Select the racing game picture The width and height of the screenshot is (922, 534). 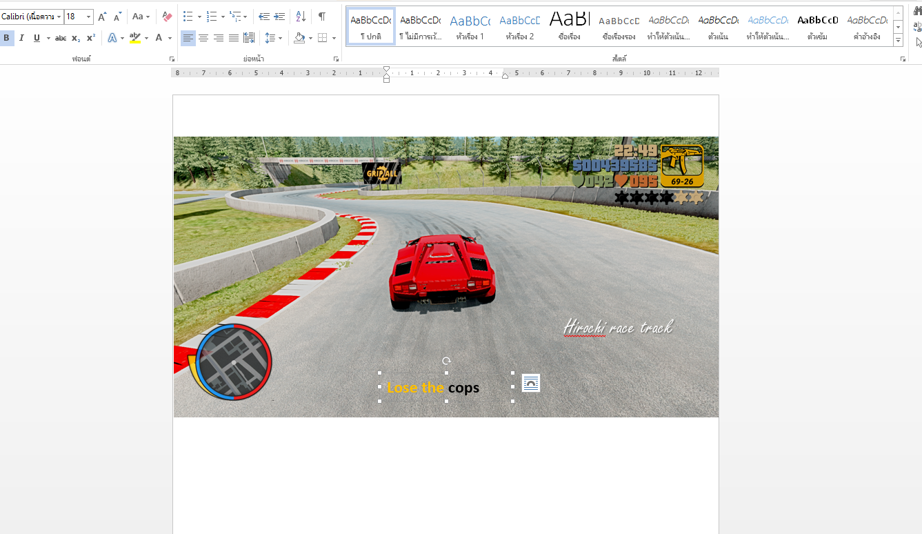446,276
